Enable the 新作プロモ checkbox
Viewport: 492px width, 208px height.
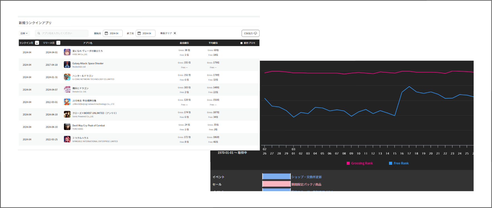[241, 43]
